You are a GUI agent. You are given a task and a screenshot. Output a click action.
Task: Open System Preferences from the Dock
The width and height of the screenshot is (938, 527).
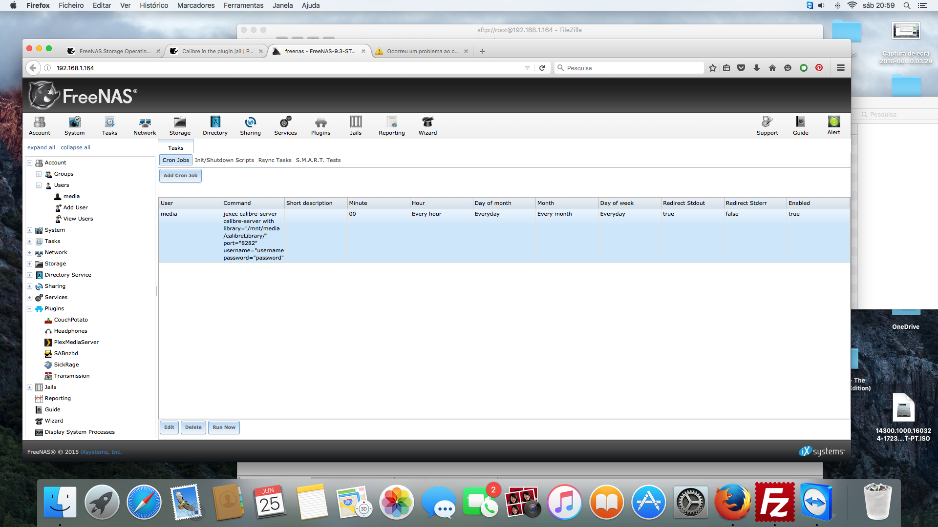pyautogui.click(x=690, y=502)
